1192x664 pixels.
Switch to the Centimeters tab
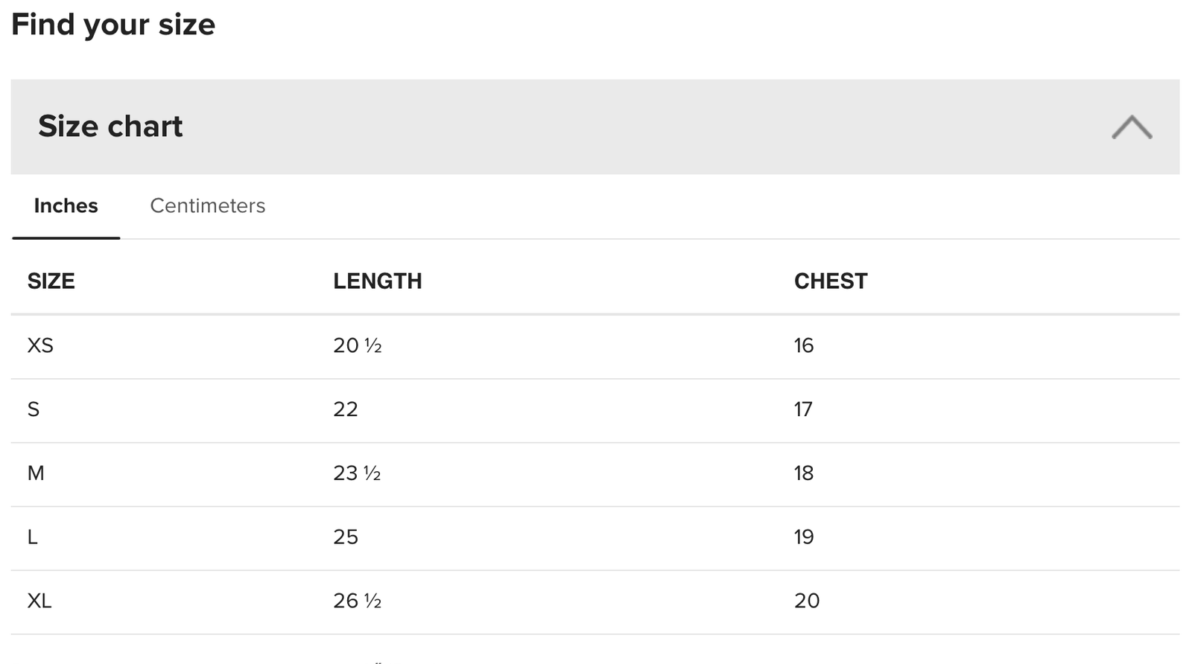coord(207,206)
